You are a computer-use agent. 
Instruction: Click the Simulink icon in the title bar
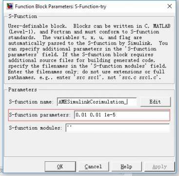(10, 6)
